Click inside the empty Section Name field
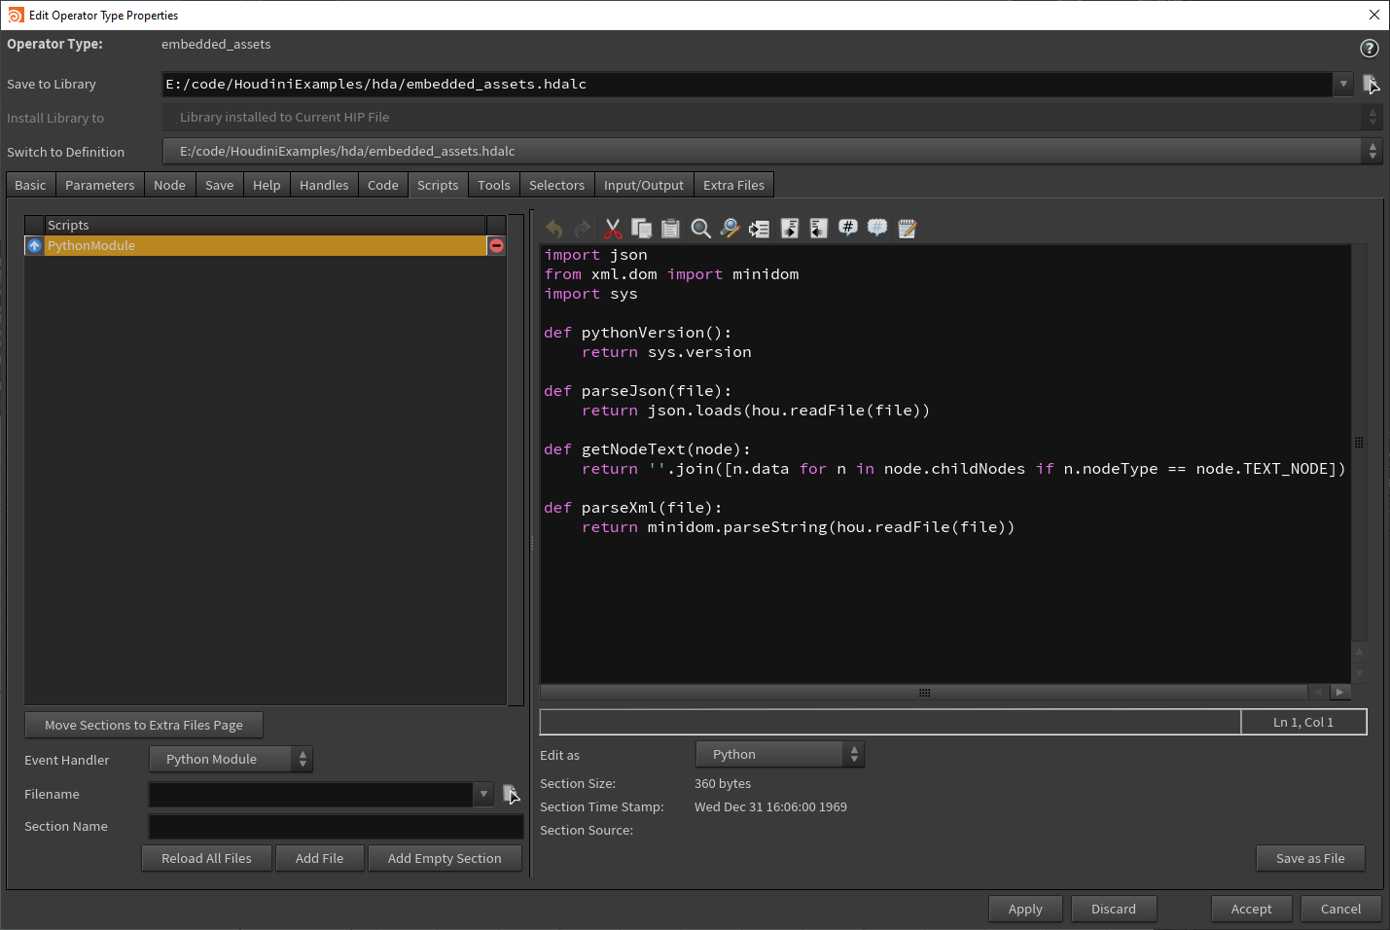 point(335,826)
